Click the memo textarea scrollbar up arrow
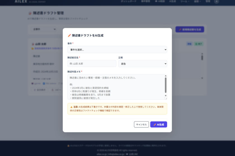The image size is (235, 156). point(166,76)
